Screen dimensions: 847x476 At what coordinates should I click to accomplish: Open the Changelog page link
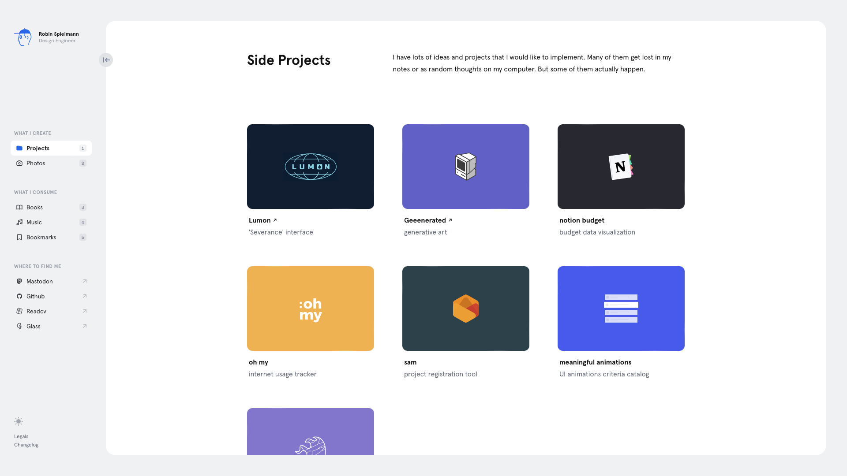pyautogui.click(x=26, y=445)
